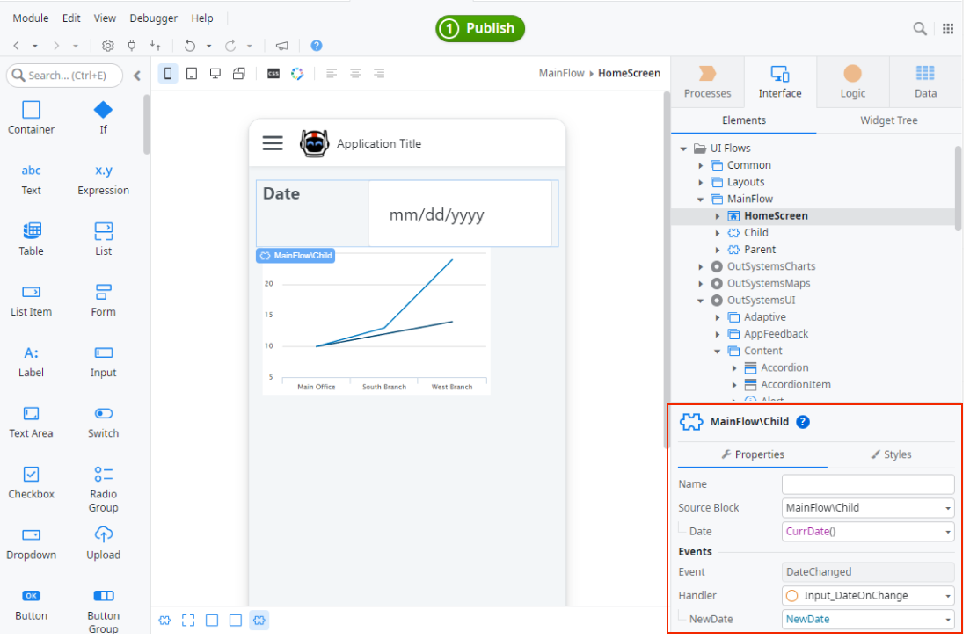This screenshot has width=970, height=639.
Task: Click the search magnifier icon top right
Action: click(x=920, y=29)
